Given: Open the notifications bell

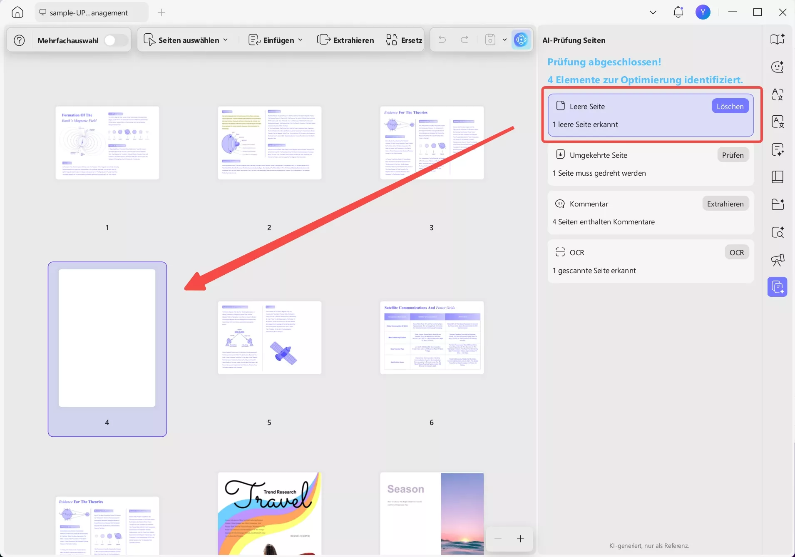Looking at the screenshot, I should [678, 12].
